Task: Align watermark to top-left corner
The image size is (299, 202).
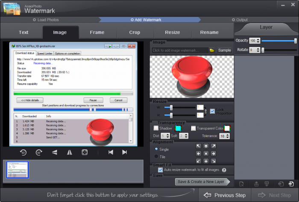Action: 199,146
